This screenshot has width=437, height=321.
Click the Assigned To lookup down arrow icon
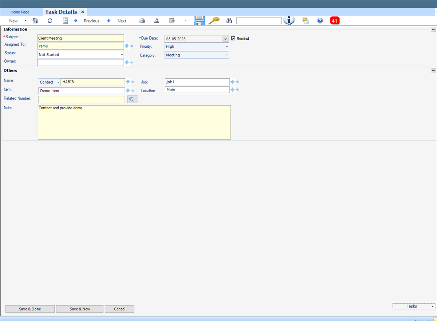(x=127, y=46)
